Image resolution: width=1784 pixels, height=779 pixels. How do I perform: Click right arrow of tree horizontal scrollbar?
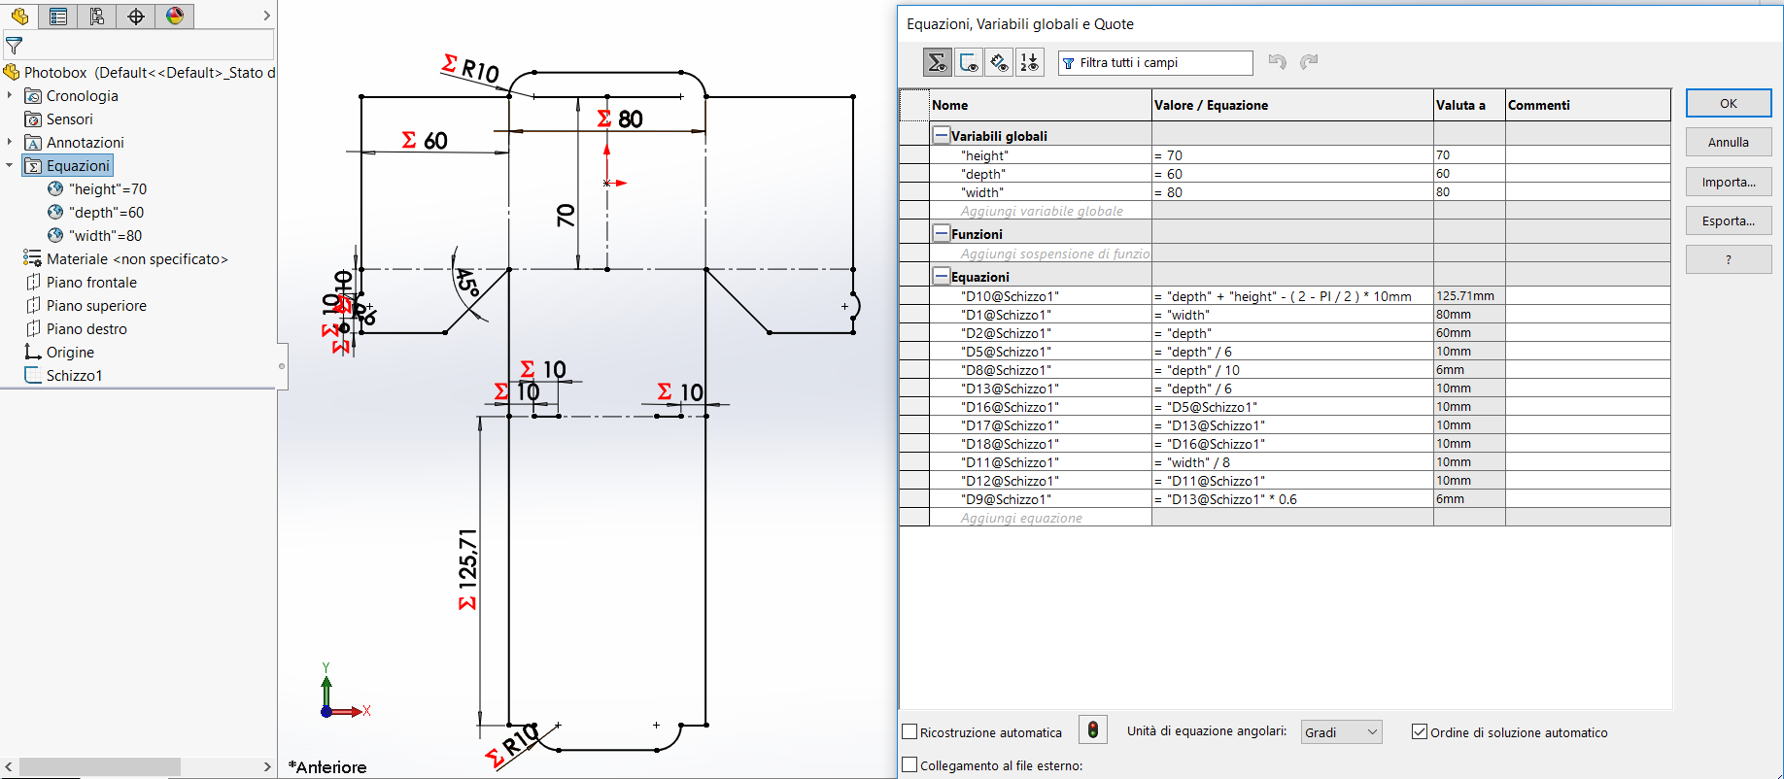tap(267, 766)
